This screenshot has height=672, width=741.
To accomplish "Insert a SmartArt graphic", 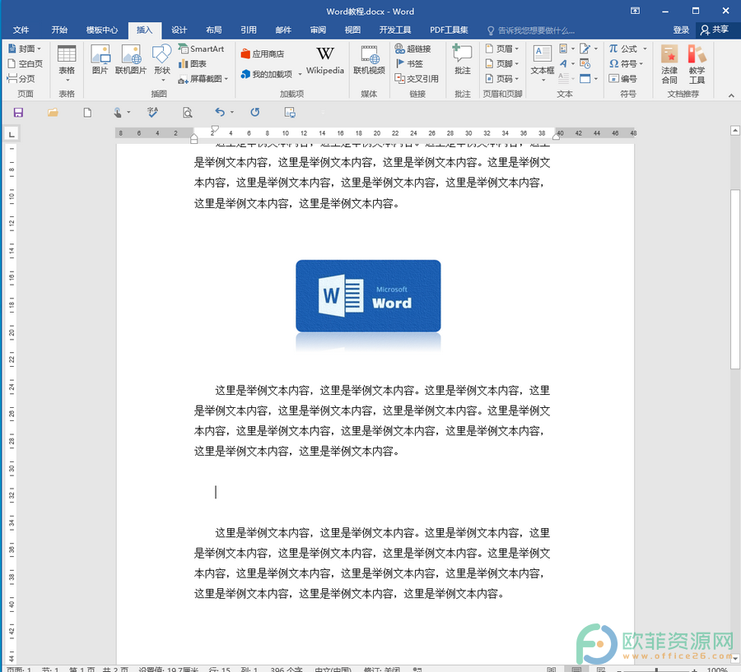I will (202, 49).
